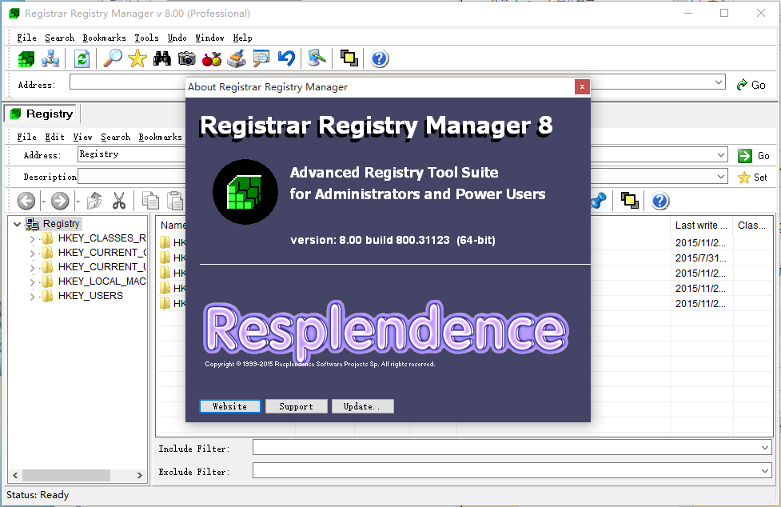Open the Tools menu
This screenshot has height=507, width=781.
click(146, 38)
